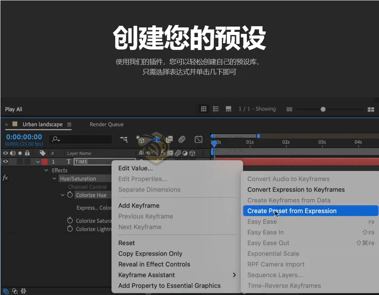379x295 pixels.
Task: Switch to large preview view icon
Action: pos(229,109)
